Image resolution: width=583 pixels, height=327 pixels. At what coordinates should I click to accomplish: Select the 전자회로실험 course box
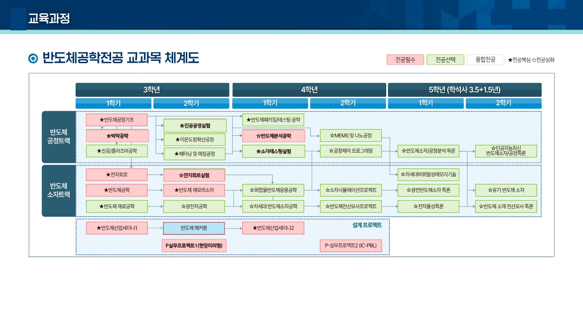click(194, 175)
